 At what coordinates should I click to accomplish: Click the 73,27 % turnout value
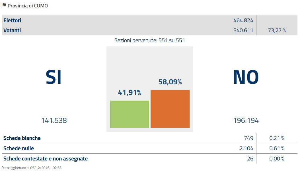(277, 30)
